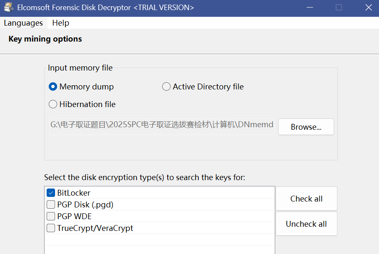The height and width of the screenshot is (254, 379).
Task: Click the memory file path field
Action: (162, 125)
